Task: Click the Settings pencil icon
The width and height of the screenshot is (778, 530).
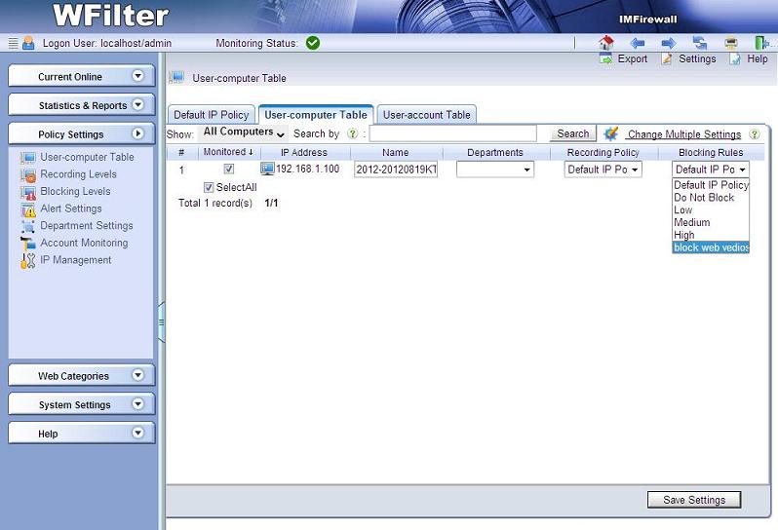Action: coord(668,59)
